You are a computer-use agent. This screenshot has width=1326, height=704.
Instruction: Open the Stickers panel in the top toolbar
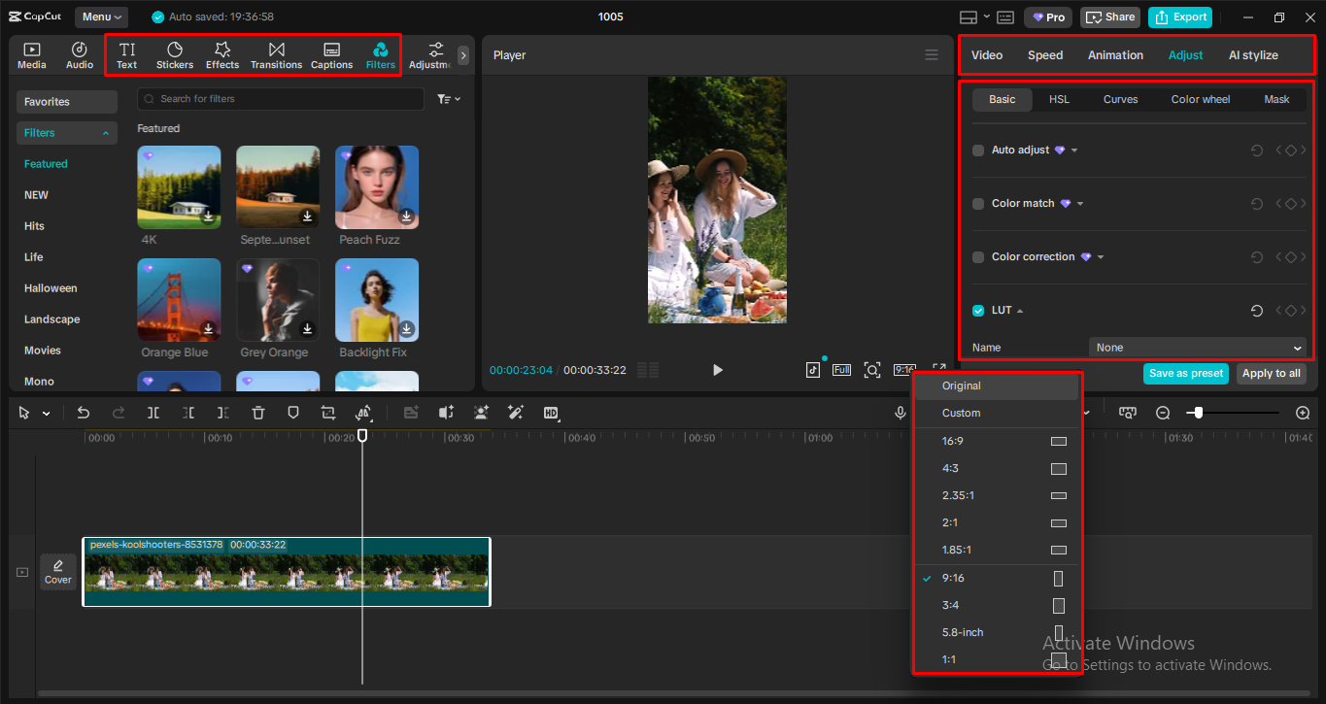click(x=175, y=53)
